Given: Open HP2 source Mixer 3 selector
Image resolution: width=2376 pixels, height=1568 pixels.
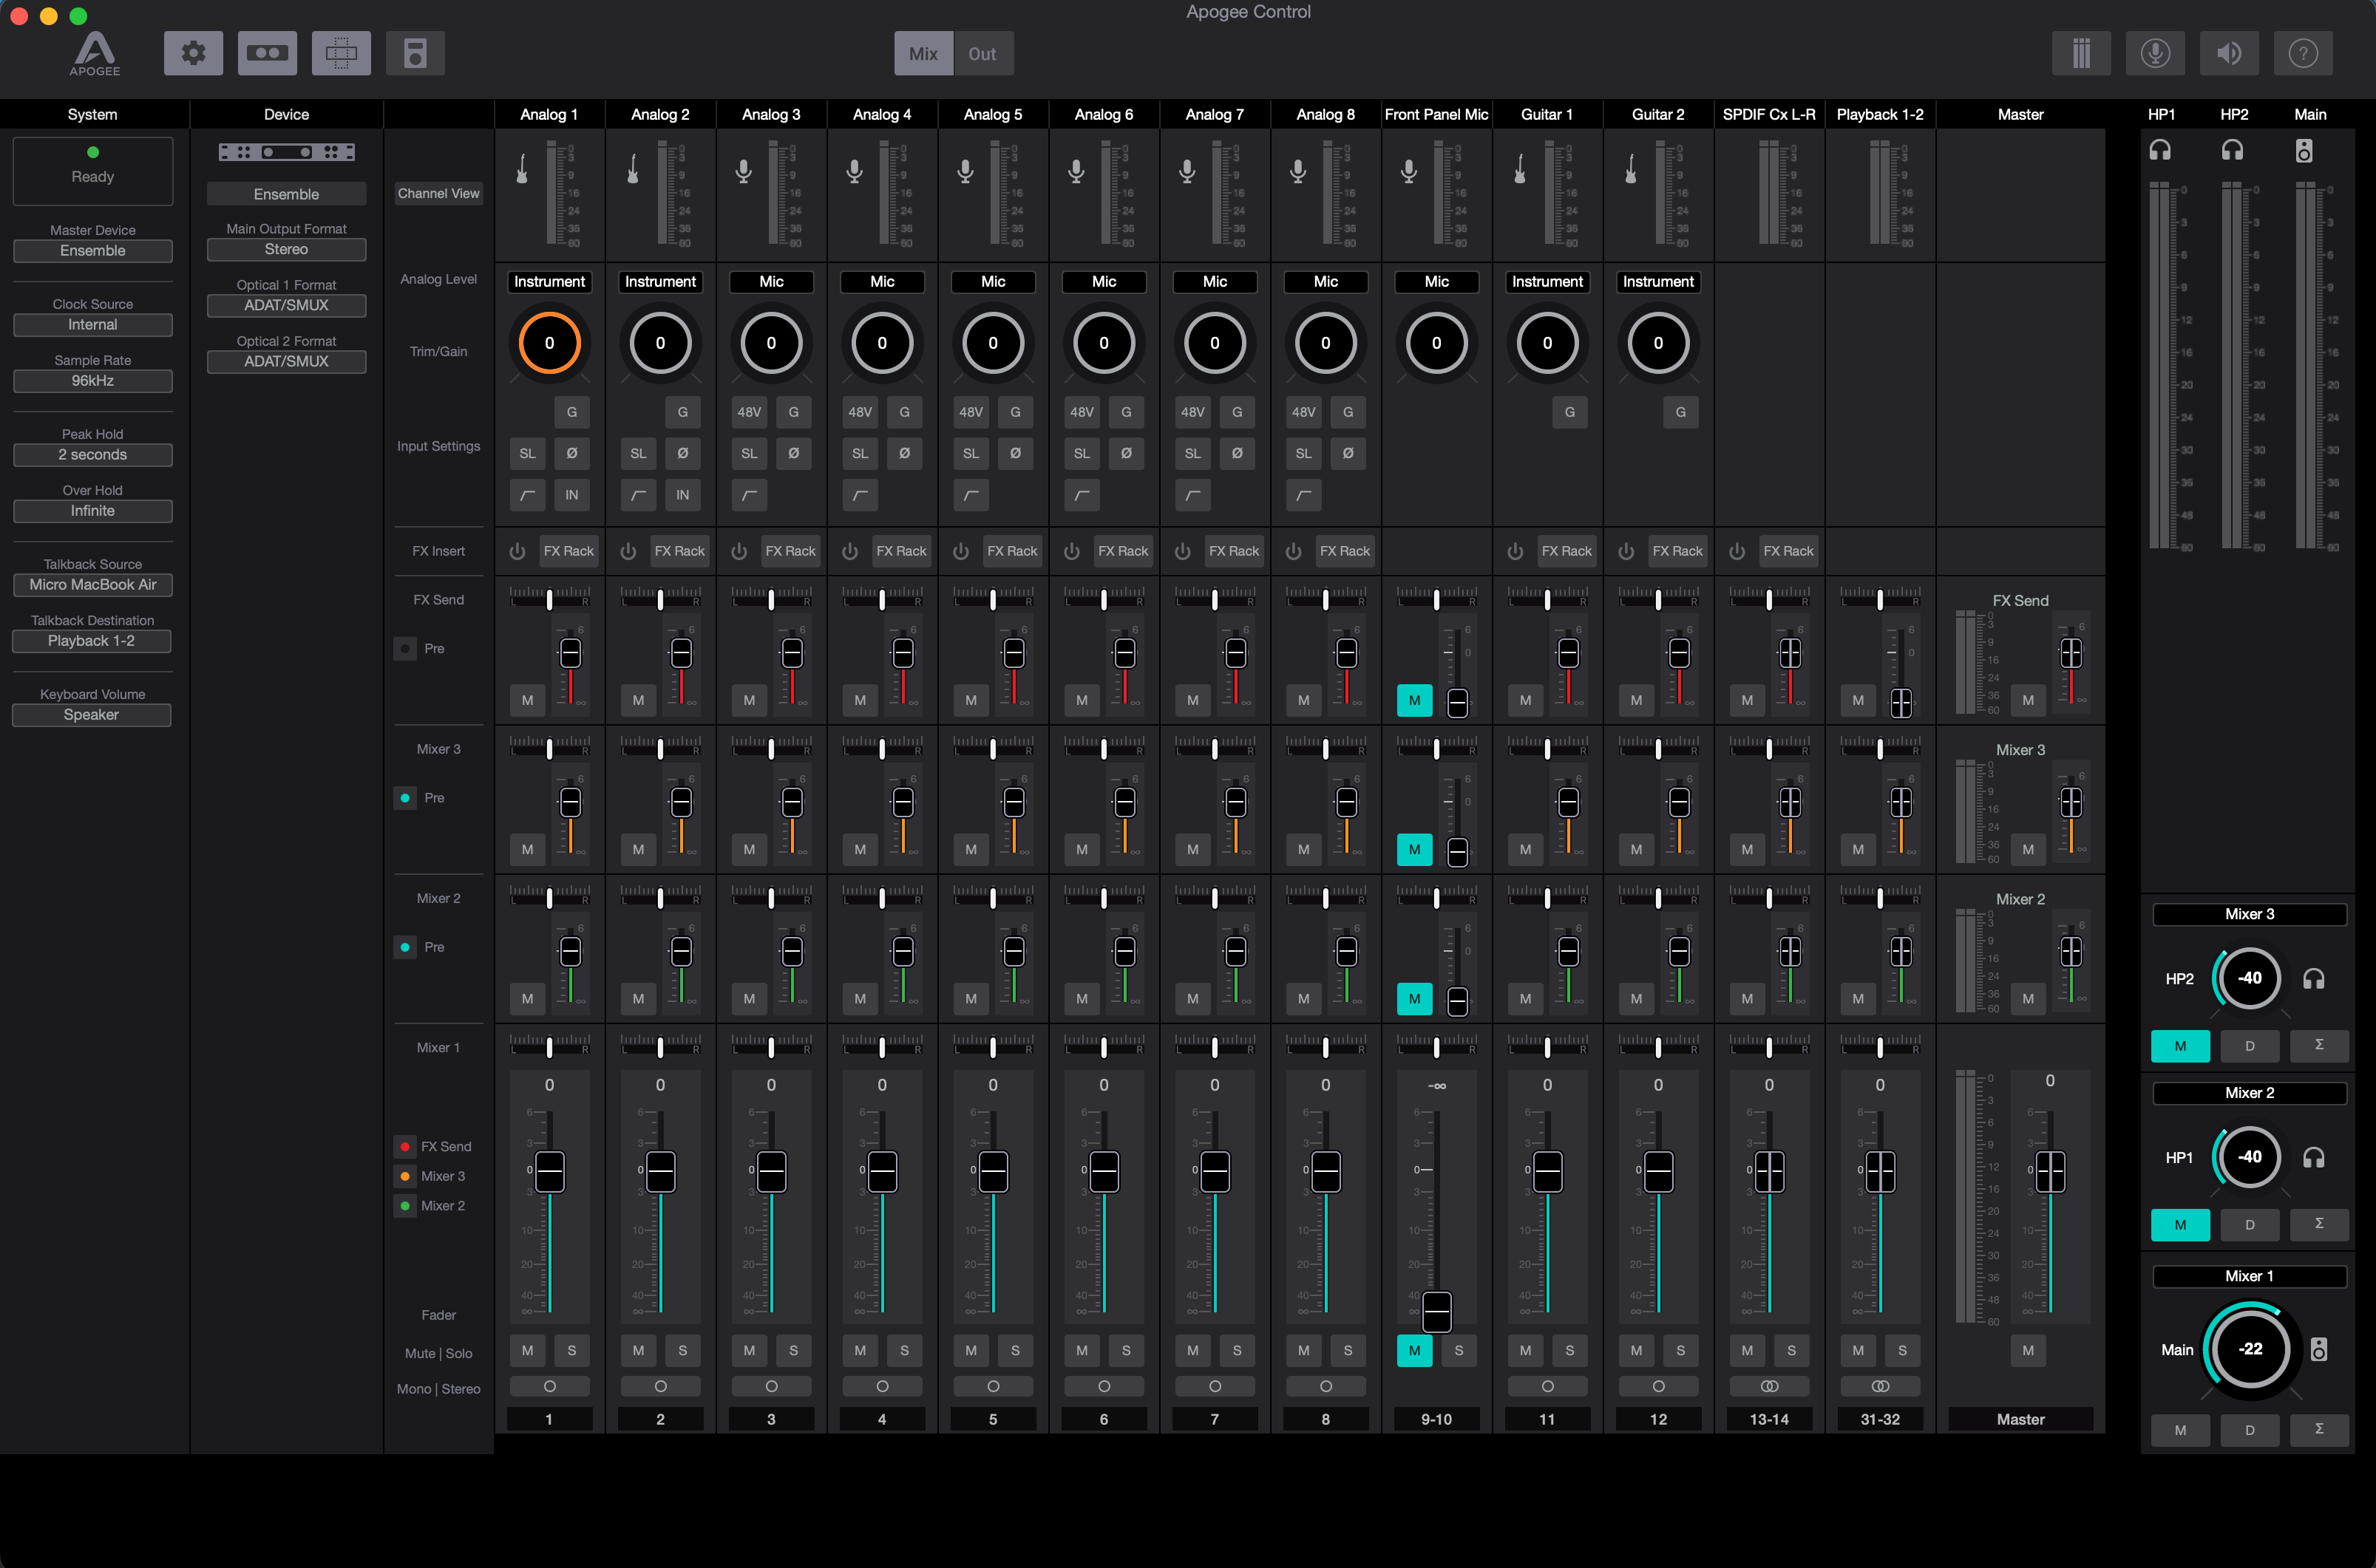Looking at the screenshot, I should coord(2249,914).
